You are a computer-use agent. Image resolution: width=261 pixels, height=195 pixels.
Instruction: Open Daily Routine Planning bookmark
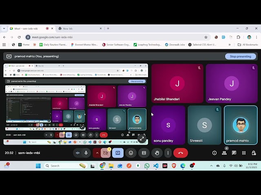coord(53,45)
